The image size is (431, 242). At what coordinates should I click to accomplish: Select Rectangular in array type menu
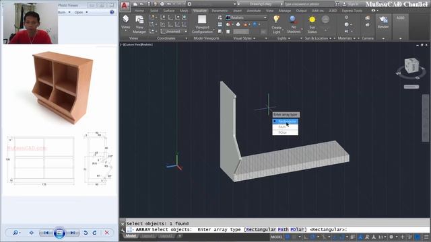(x=286, y=121)
